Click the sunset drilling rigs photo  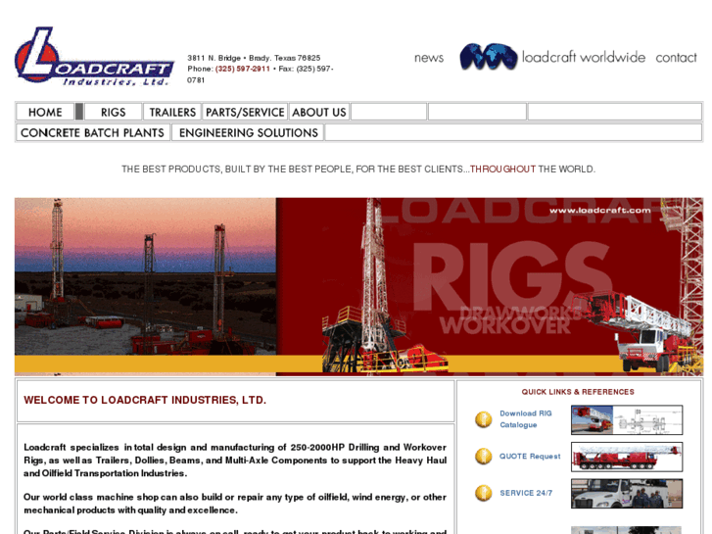point(145,276)
